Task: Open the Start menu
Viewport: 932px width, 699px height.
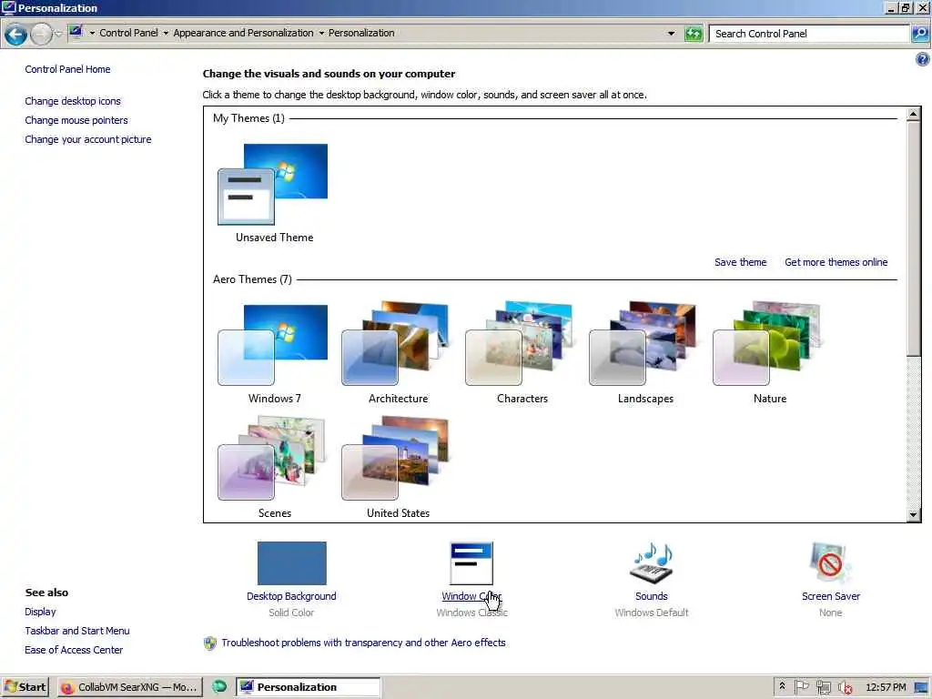Action: [x=25, y=687]
